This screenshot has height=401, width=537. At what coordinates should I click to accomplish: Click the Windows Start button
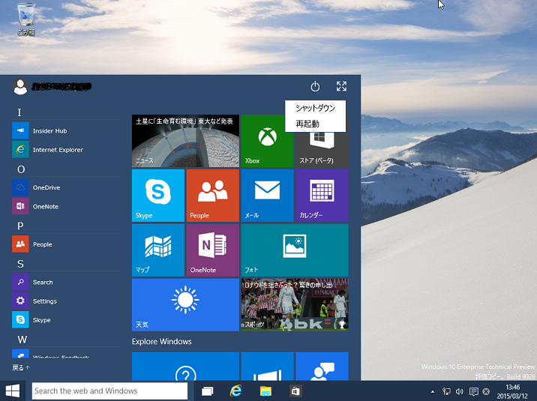[13, 391]
